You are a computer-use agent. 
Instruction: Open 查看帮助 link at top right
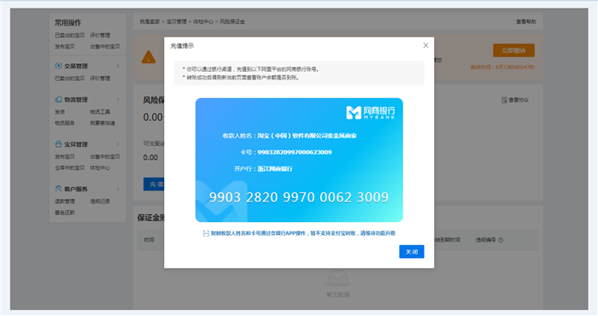pyautogui.click(x=526, y=21)
